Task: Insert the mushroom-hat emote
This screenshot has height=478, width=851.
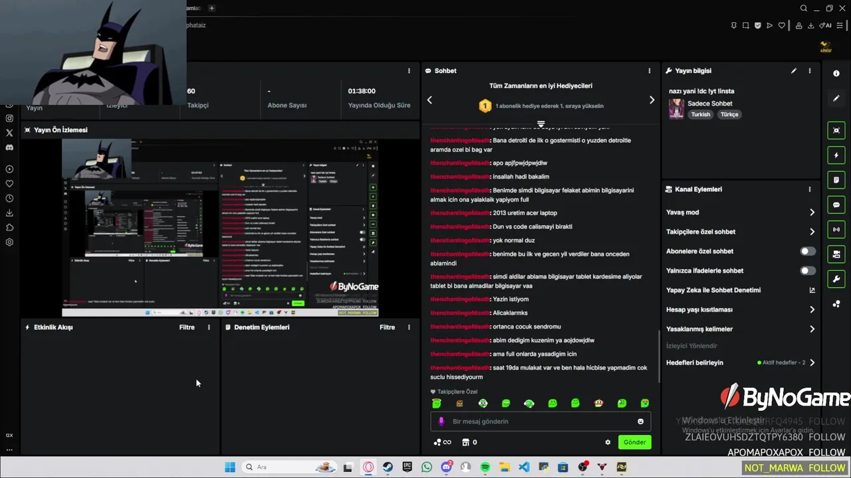Action: click(x=598, y=403)
